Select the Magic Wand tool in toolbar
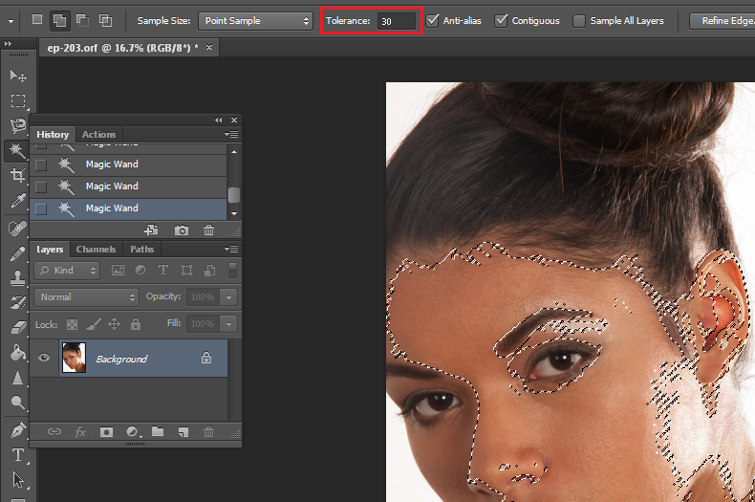Screen dimensions: 755x502 (x=18, y=151)
